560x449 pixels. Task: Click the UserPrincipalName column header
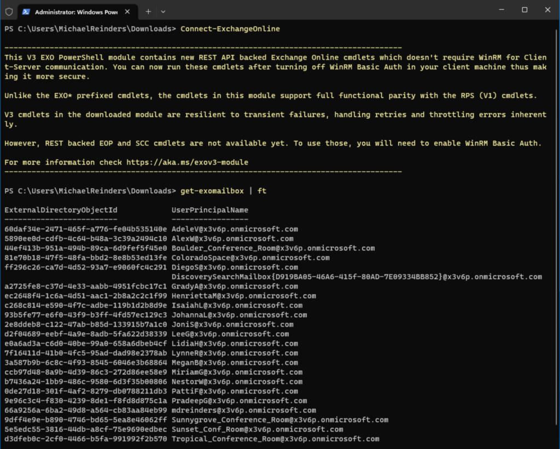click(209, 210)
